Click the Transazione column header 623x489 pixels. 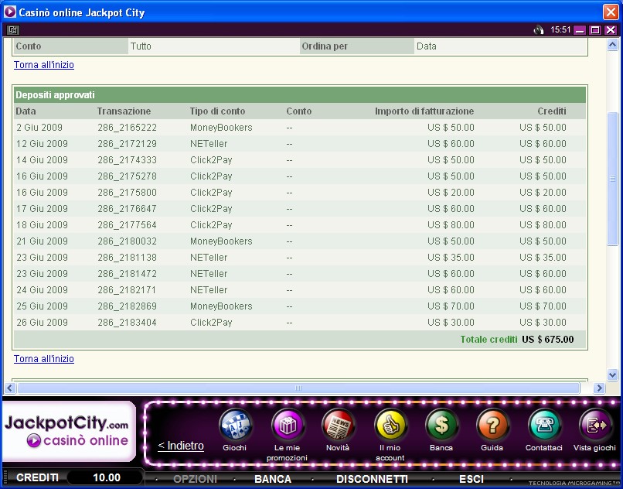pos(124,111)
